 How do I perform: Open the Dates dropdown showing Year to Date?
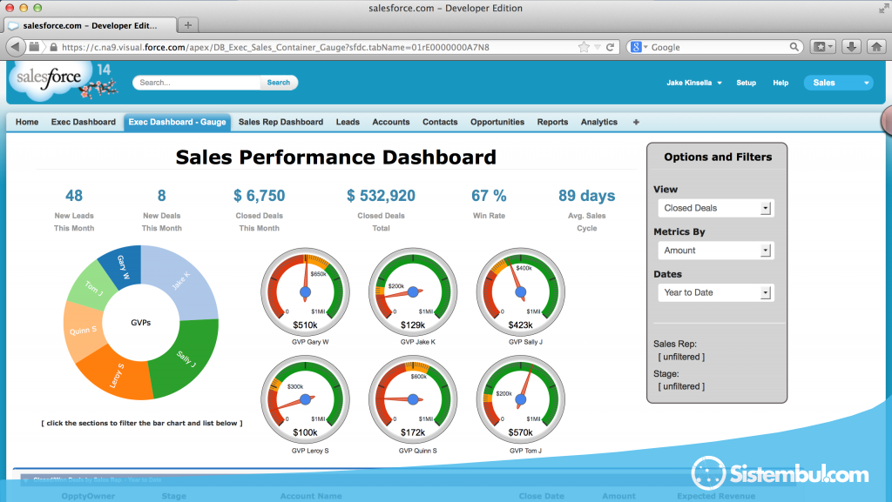(x=716, y=292)
